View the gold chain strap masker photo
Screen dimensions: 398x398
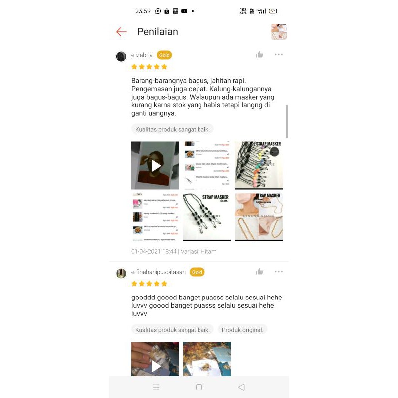259,217
